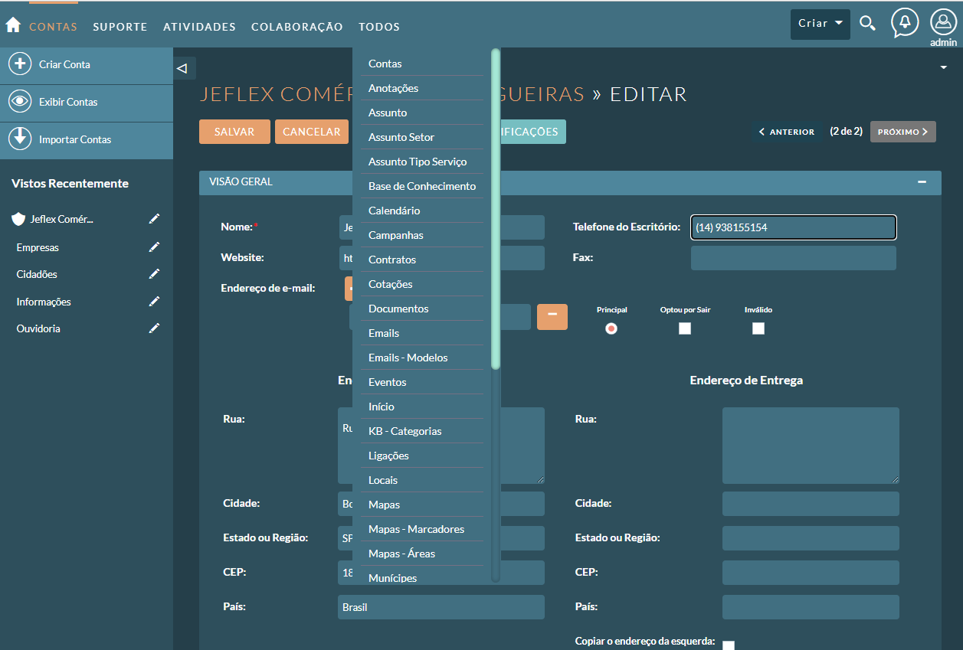
Task: Select Anotações in the dropdown list
Action: [422, 88]
